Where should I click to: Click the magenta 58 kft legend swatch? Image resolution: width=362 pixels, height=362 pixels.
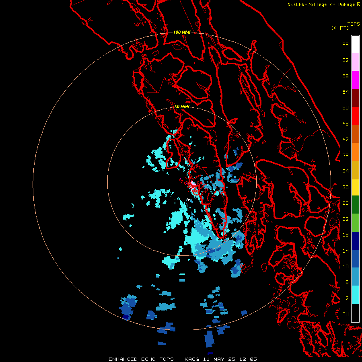355,80
